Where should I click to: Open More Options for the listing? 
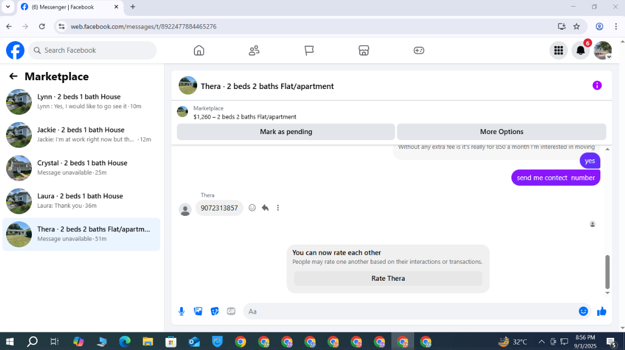[501, 131]
